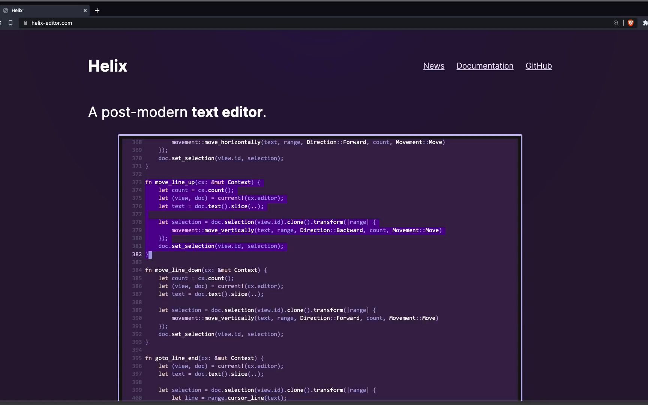Click 'let line = range.cursor_line(text);' line
648x405 pixels.
pos(229,398)
